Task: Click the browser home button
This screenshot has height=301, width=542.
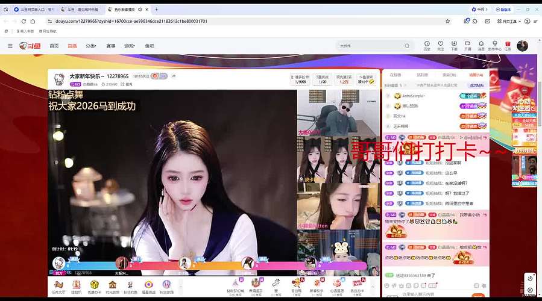Action: point(33,21)
